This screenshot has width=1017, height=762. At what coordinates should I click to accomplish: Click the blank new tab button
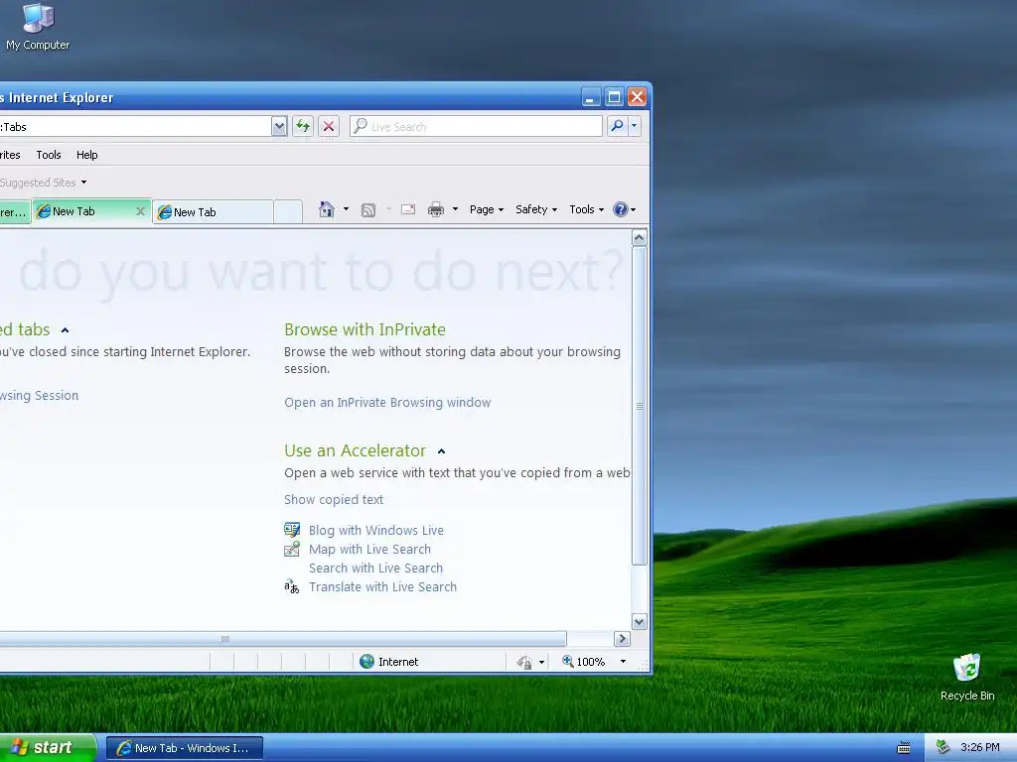coord(288,212)
